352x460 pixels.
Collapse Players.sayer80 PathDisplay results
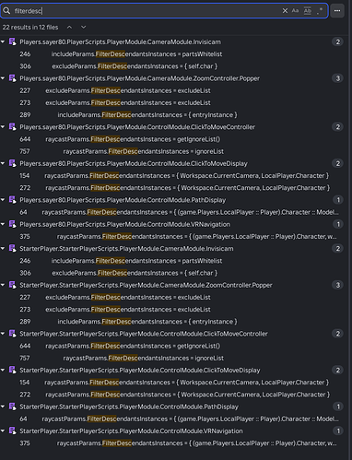point(3,200)
